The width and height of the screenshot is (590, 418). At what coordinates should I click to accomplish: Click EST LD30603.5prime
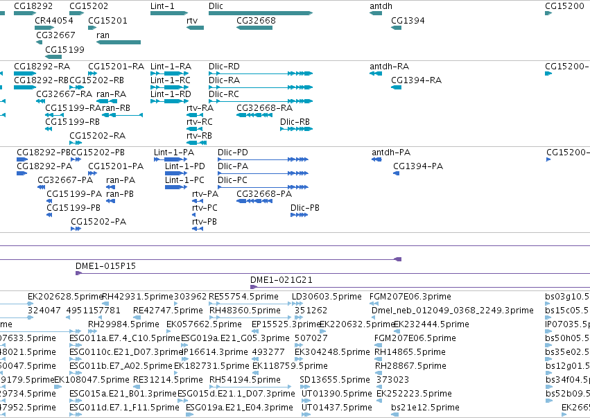pos(297,304)
